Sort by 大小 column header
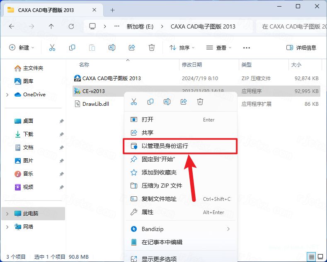Image resolution: width=327 pixels, height=262 pixels. 296,64
